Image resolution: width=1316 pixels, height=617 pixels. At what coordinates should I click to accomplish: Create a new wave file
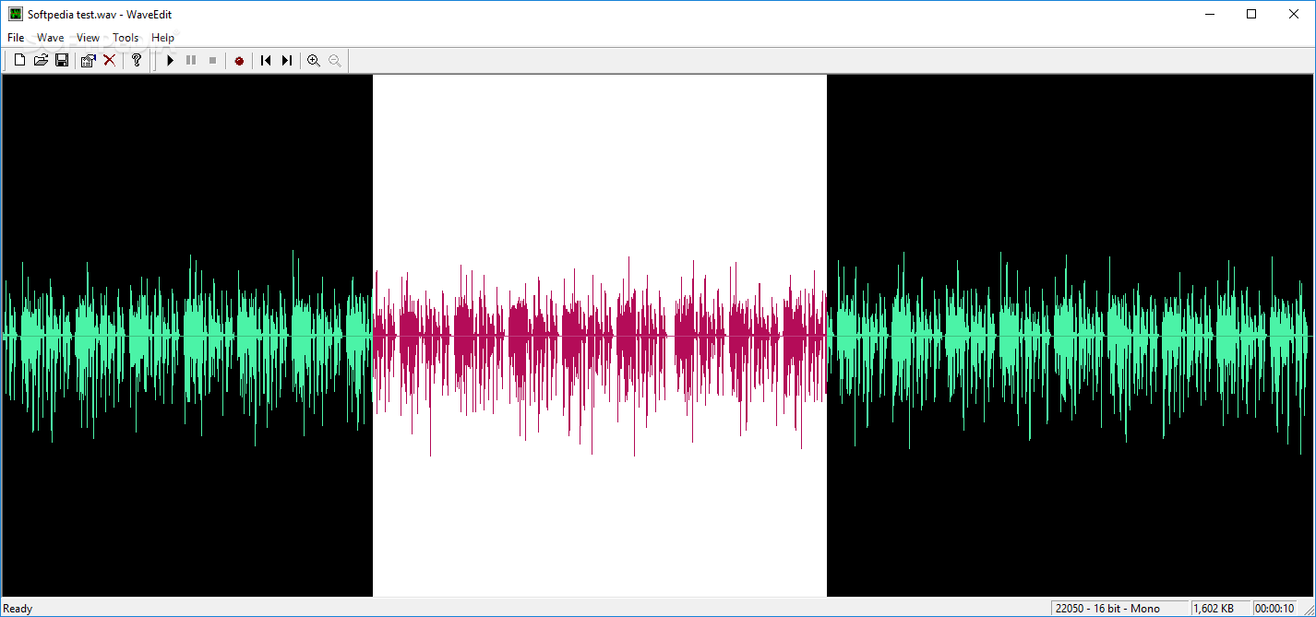coord(19,60)
